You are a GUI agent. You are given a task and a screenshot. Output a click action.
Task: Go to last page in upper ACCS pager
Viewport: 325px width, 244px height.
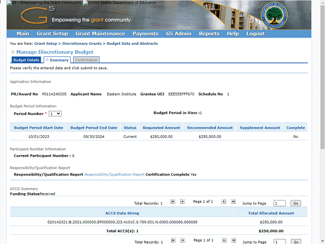click(x=233, y=201)
